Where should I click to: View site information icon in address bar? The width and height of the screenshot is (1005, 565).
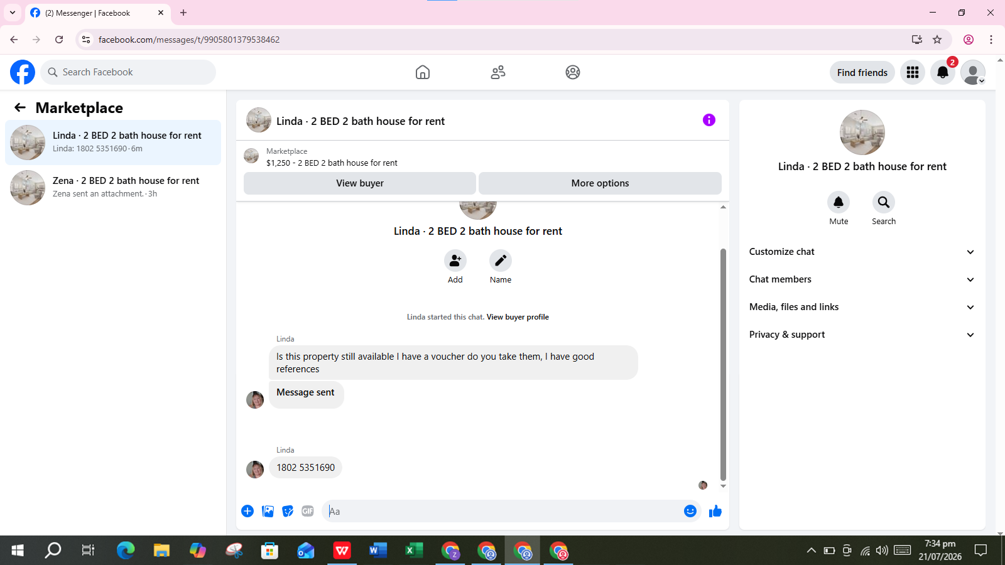coord(86,40)
